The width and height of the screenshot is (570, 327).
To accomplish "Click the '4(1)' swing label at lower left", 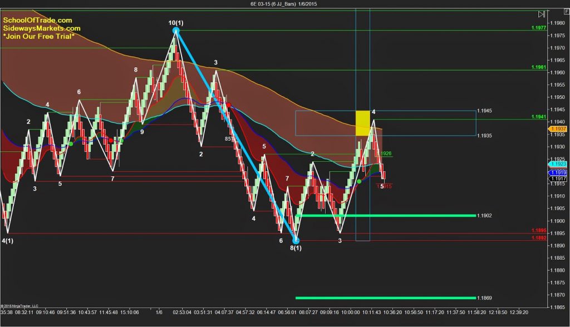I will click(x=7, y=241).
